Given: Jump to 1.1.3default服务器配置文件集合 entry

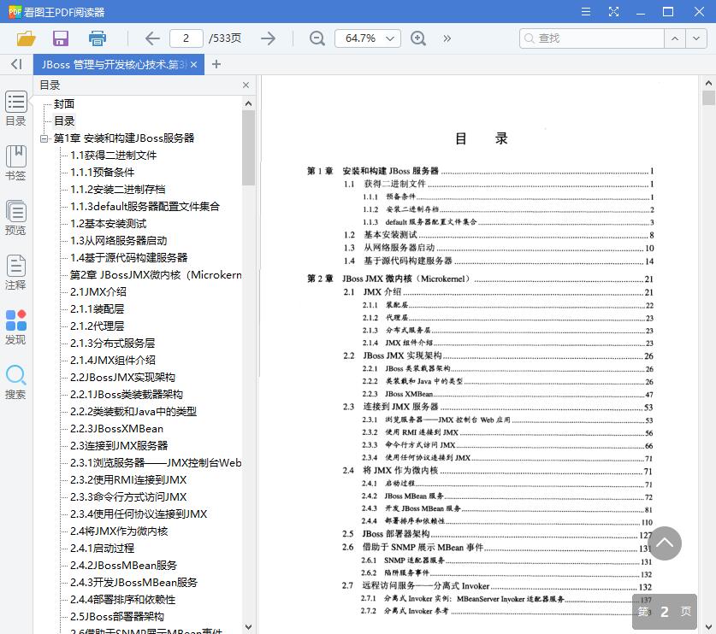Looking at the screenshot, I should pyautogui.click(x=145, y=207).
